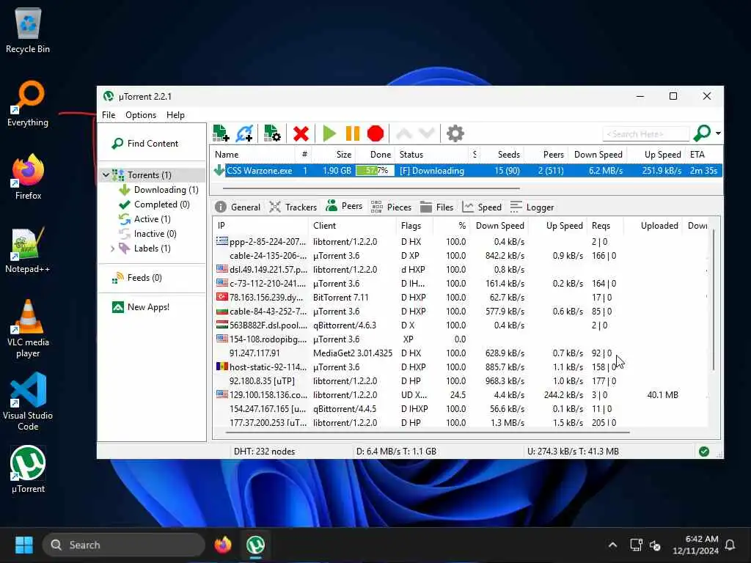
Task: Click the peers list vertical scrollbar
Action: (713, 300)
